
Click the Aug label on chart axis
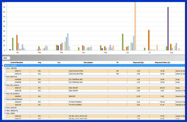pyautogui.click(x=172, y=52)
